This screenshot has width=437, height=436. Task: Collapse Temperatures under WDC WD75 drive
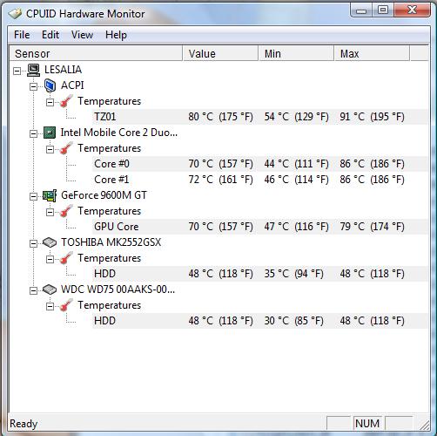50,306
